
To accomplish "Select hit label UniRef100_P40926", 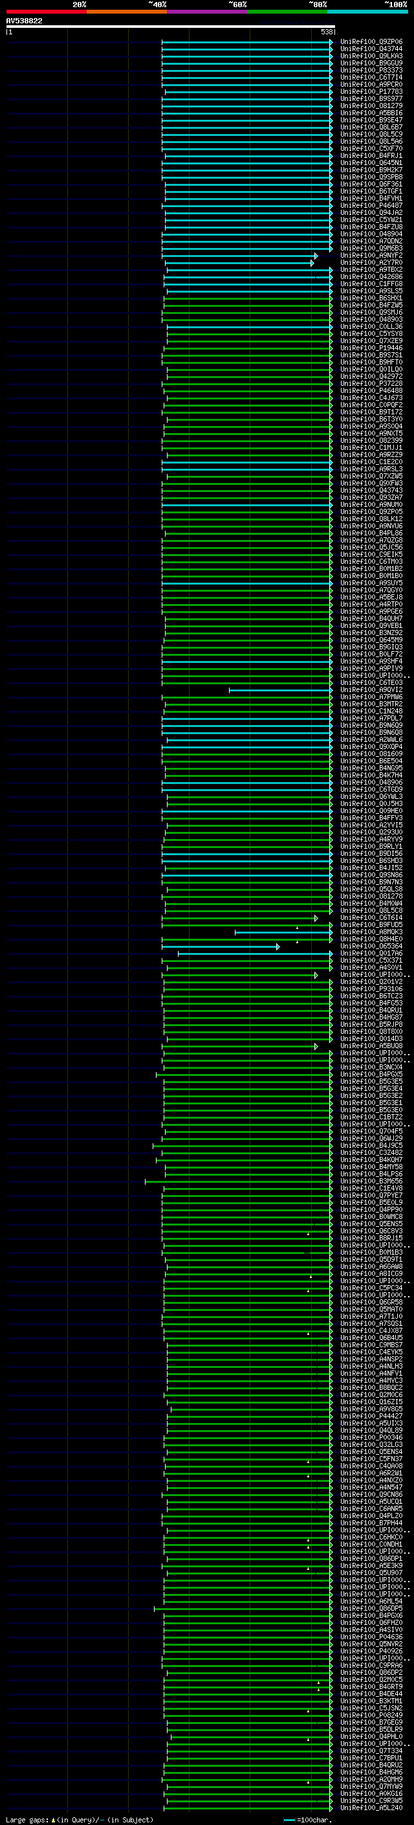I will [x=371, y=1651].
